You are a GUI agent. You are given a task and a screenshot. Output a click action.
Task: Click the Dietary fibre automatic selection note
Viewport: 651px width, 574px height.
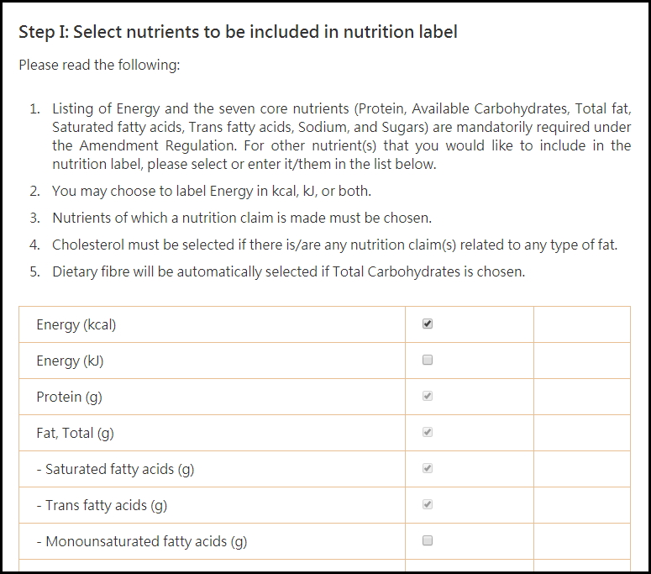coord(288,271)
